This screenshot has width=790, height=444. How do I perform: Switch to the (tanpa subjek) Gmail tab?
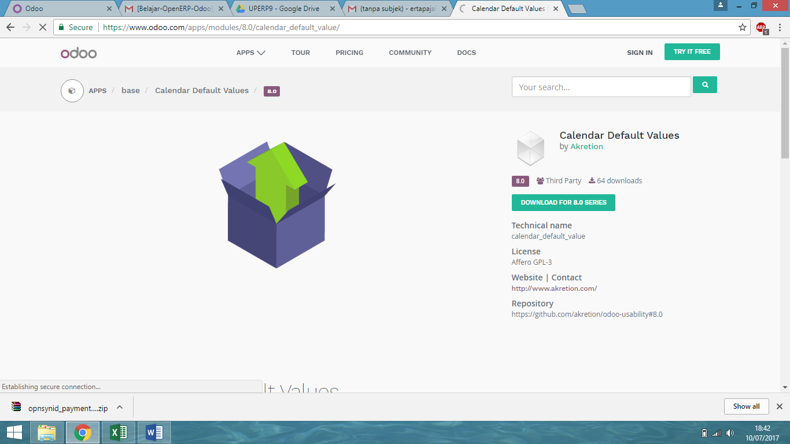tap(398, 9)
